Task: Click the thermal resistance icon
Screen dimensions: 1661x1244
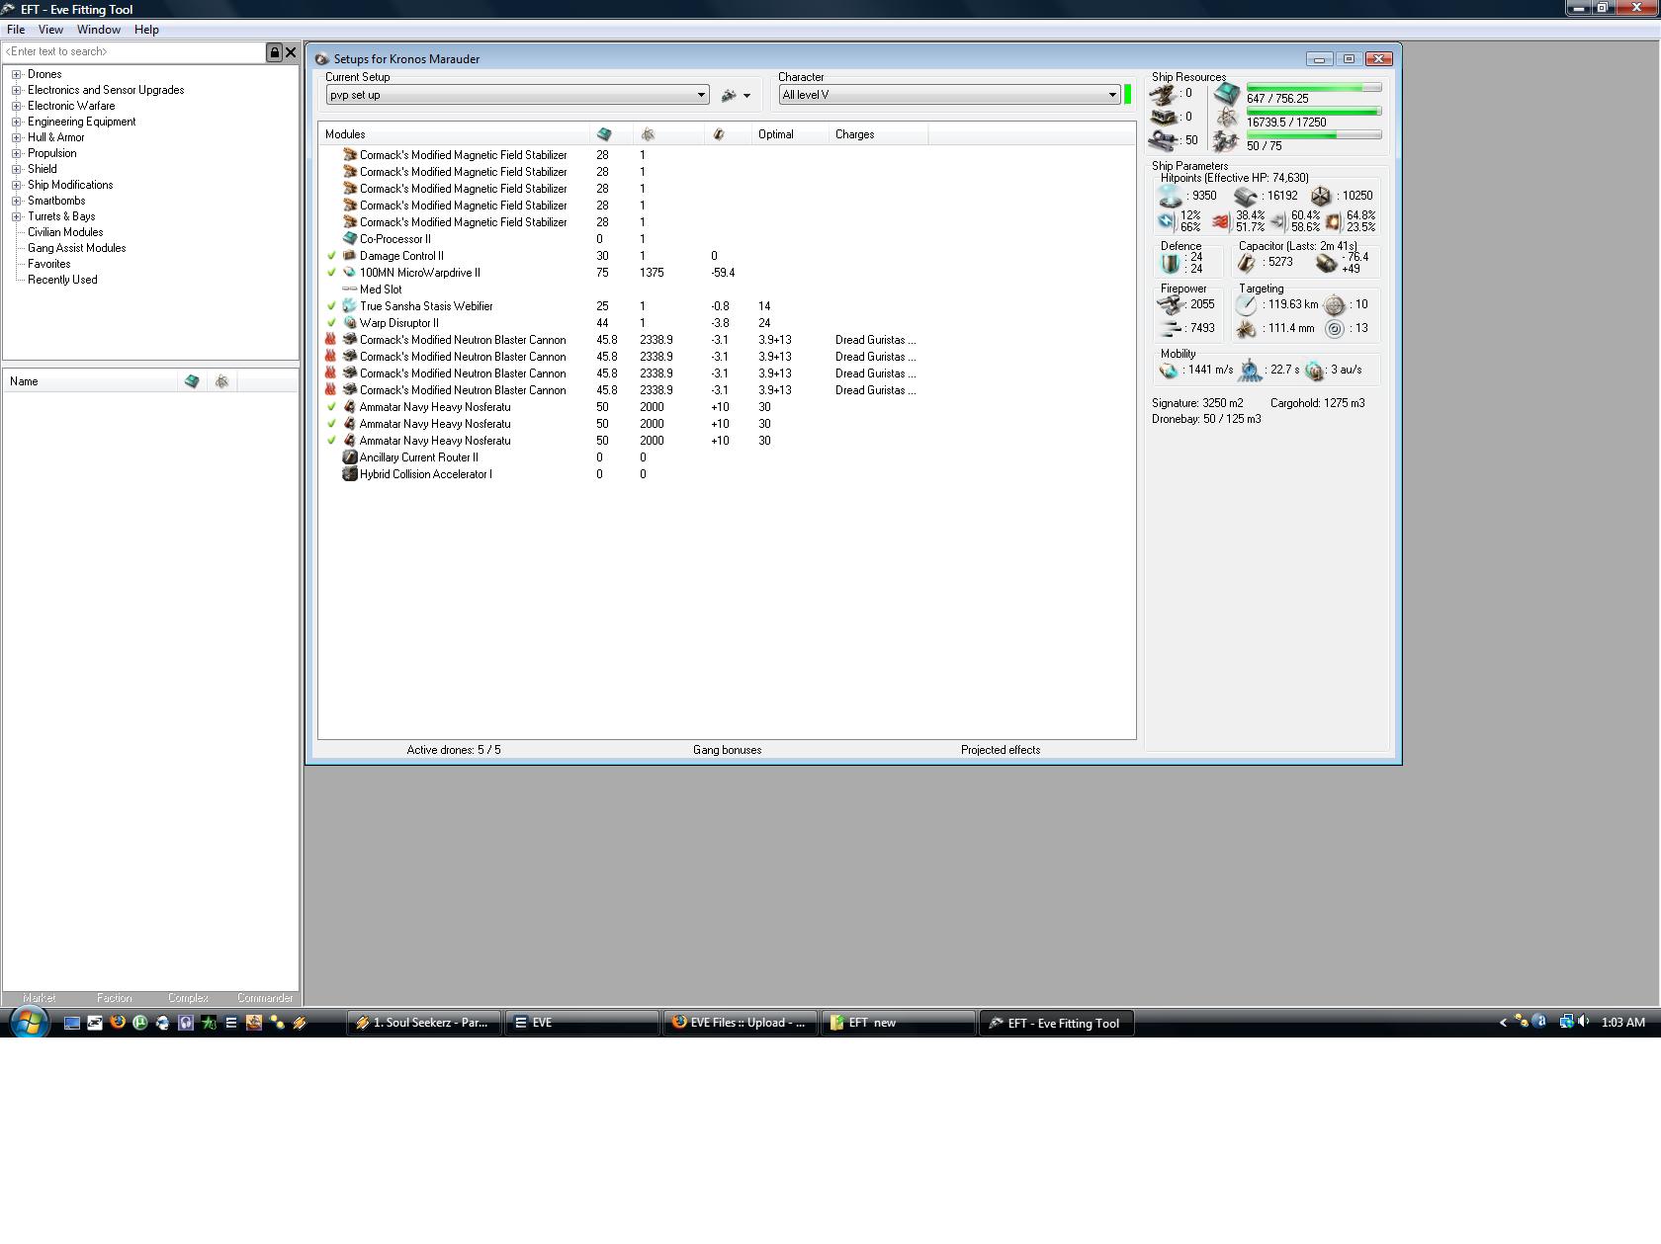Action: [x=1221, y=221]
